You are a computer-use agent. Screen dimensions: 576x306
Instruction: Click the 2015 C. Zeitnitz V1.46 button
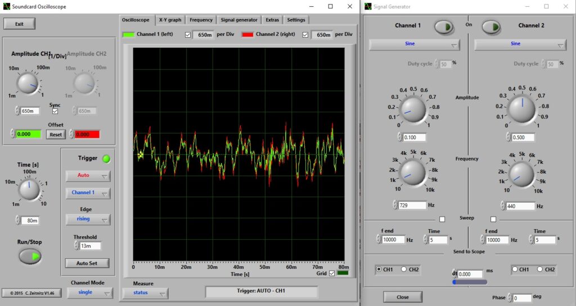coord(32,293)
